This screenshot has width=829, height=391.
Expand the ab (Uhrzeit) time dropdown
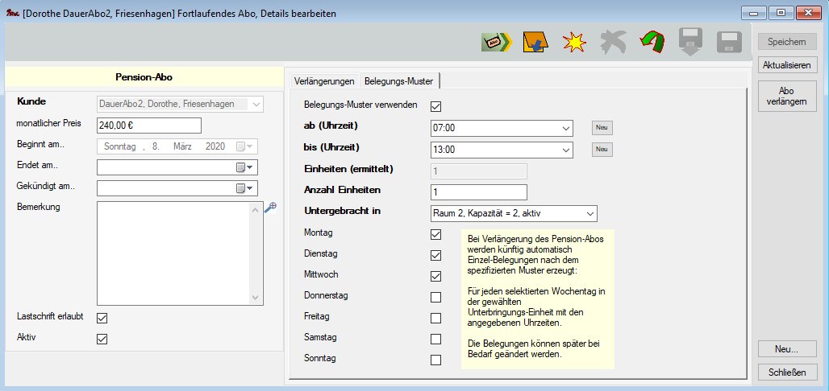(x=564, y=128)
